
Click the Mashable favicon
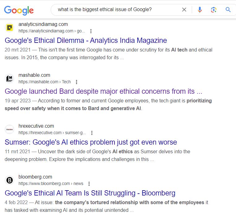tap(10, 78)
